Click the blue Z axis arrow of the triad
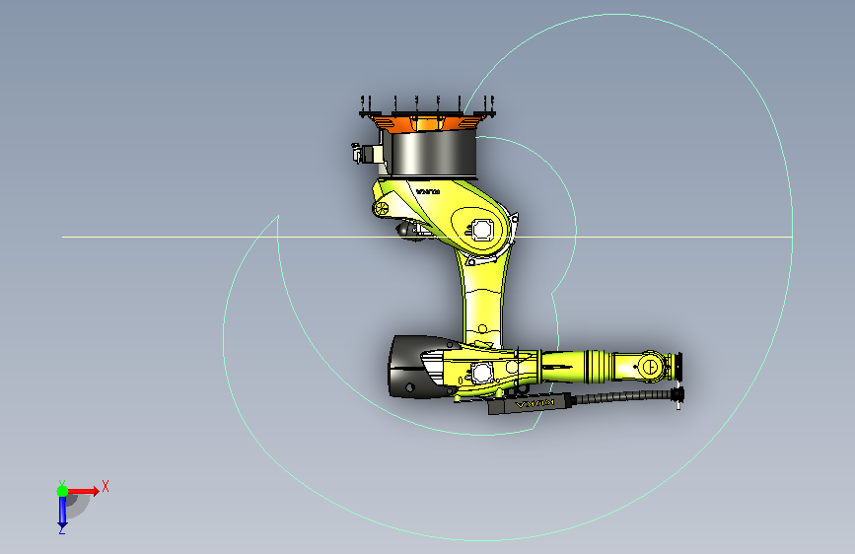The image size is (855, 554). [x=62, y=512]
